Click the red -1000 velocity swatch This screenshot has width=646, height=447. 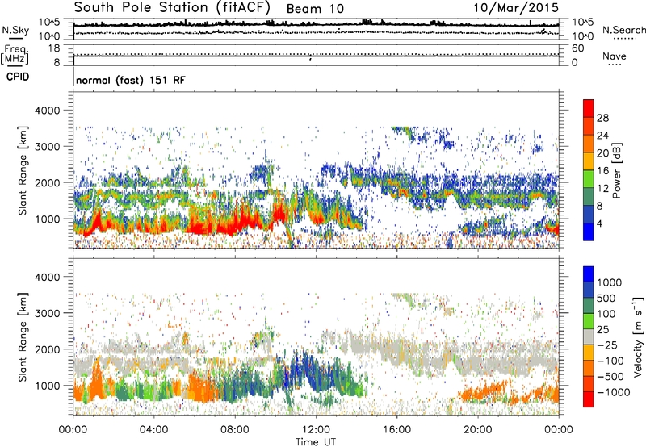589,399
